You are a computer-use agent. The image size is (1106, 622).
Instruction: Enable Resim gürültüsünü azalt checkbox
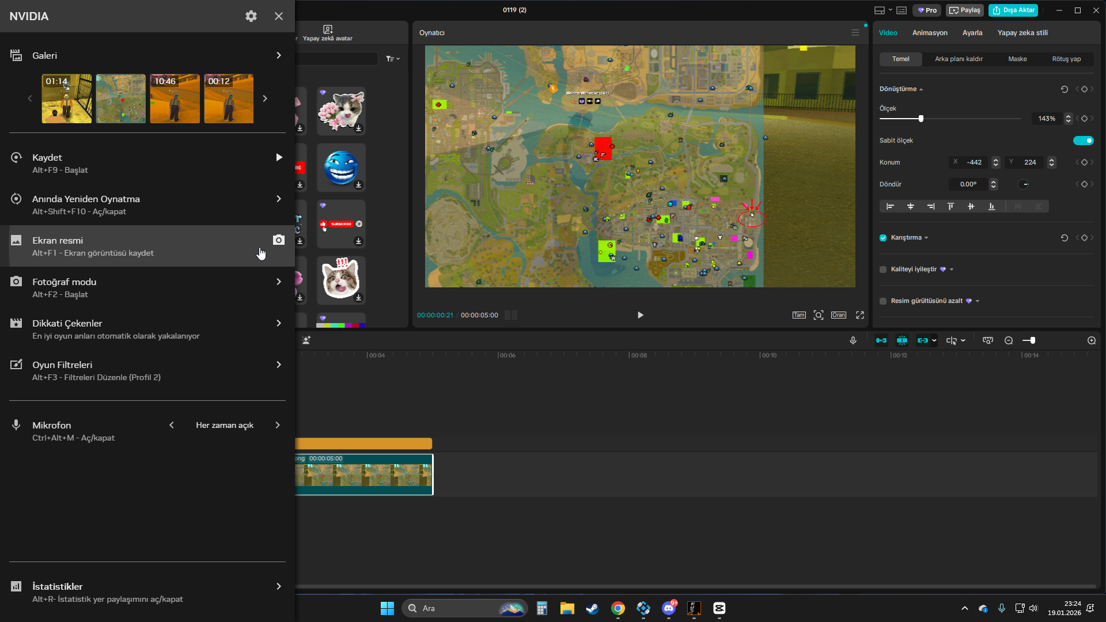pos(883,301)
